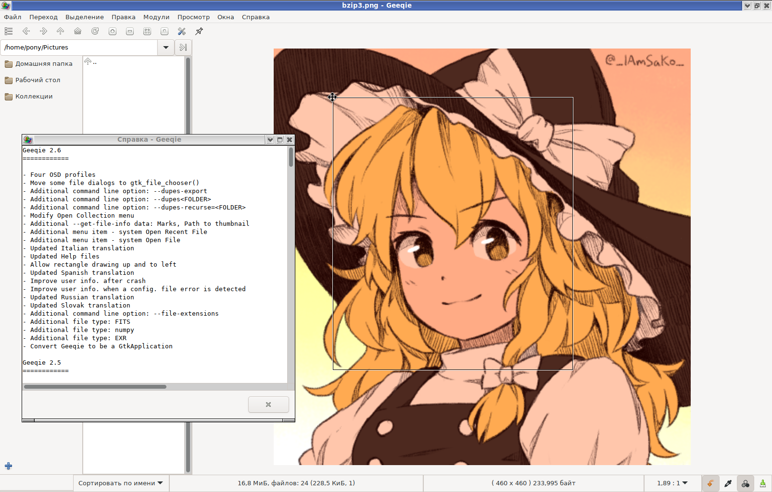Open the Правка menu

pos(124,17)
